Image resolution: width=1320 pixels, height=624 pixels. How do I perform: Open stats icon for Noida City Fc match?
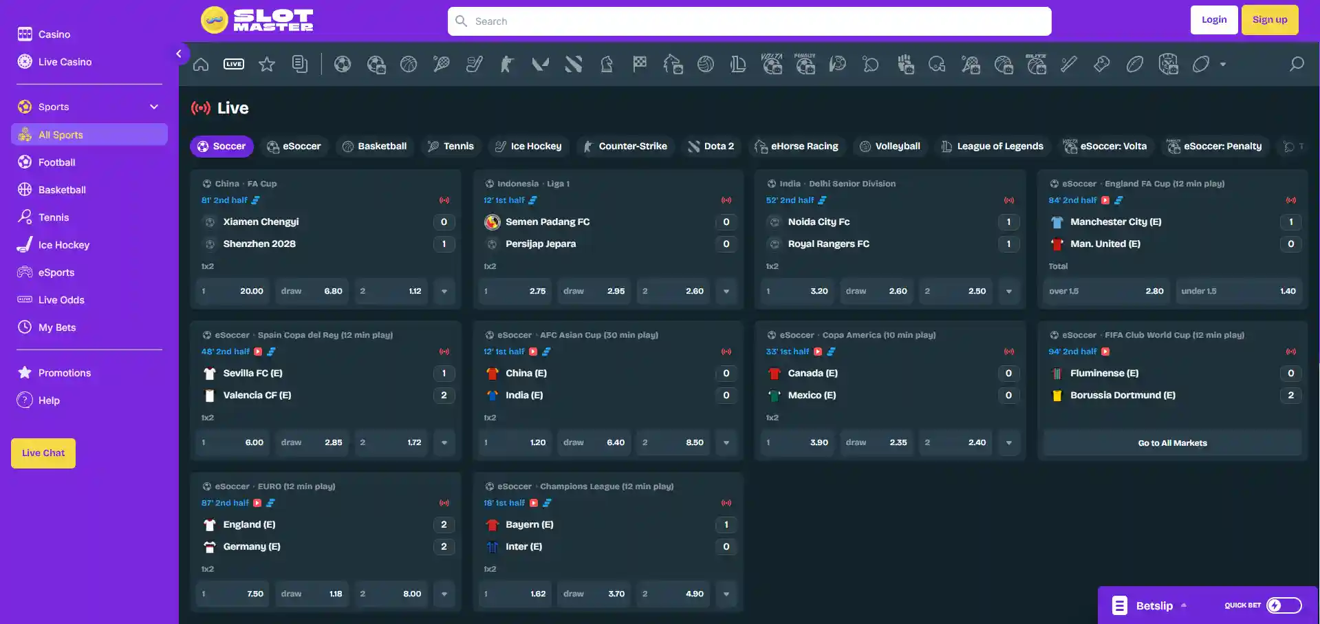point(822,200)
